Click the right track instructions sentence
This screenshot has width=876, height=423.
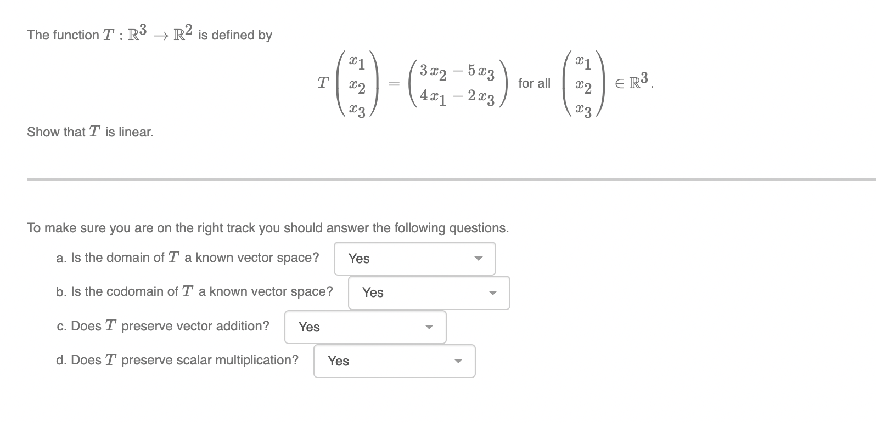coord(268,228)
